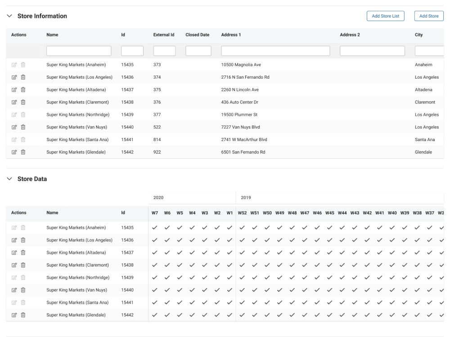Delete Altadena row in Store Data
Viewport: 450px width, 337px height.
pyautogui.click(x=23, y=253)
